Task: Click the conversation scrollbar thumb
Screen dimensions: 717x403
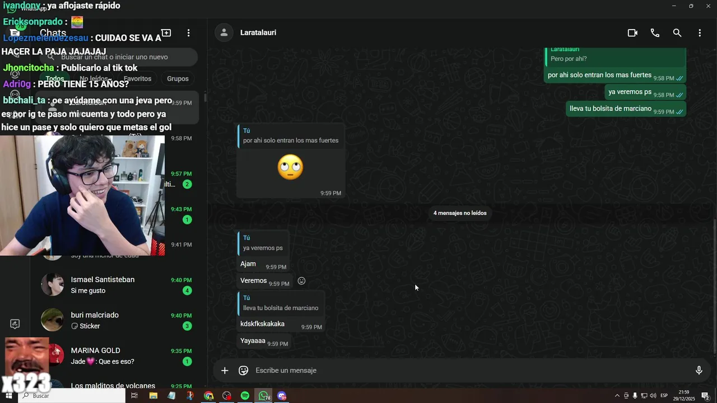Action: [x=714, y=285]
